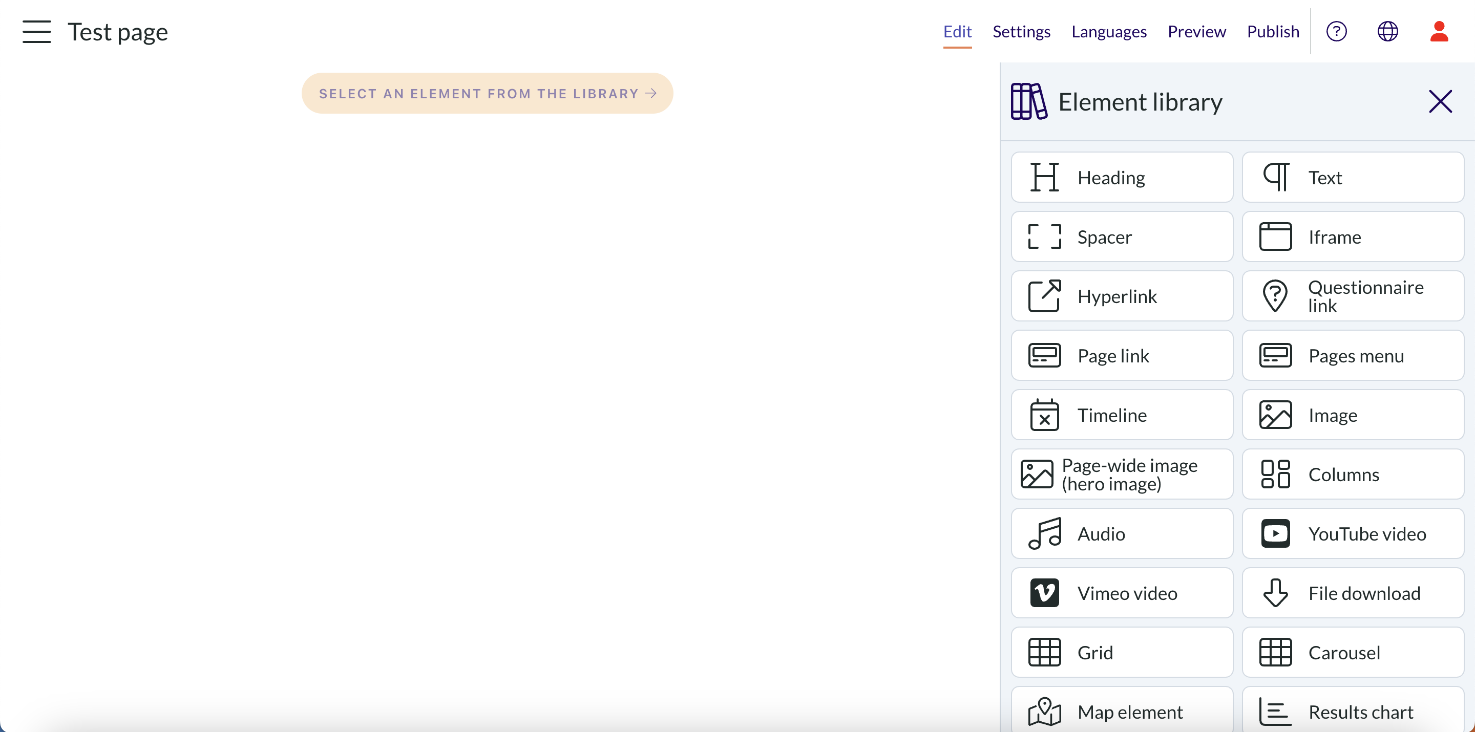Click the Timeline calendar icon
The image size is (1475, 732).
1044,415
